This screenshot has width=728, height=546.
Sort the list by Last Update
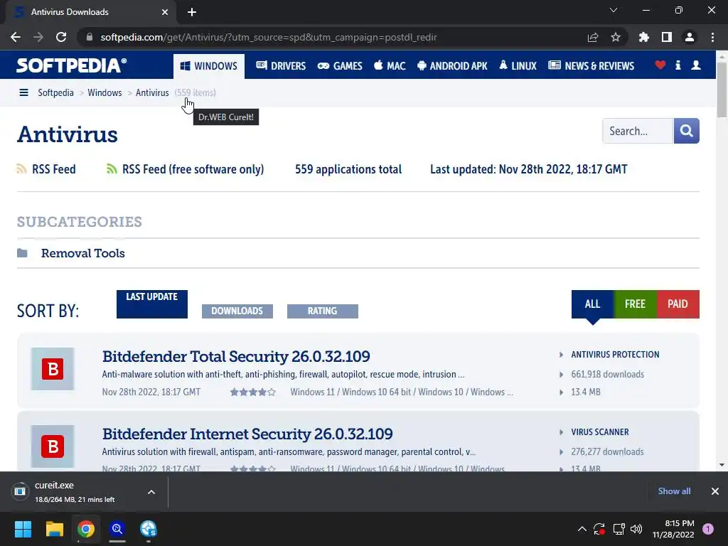point(152,304)
